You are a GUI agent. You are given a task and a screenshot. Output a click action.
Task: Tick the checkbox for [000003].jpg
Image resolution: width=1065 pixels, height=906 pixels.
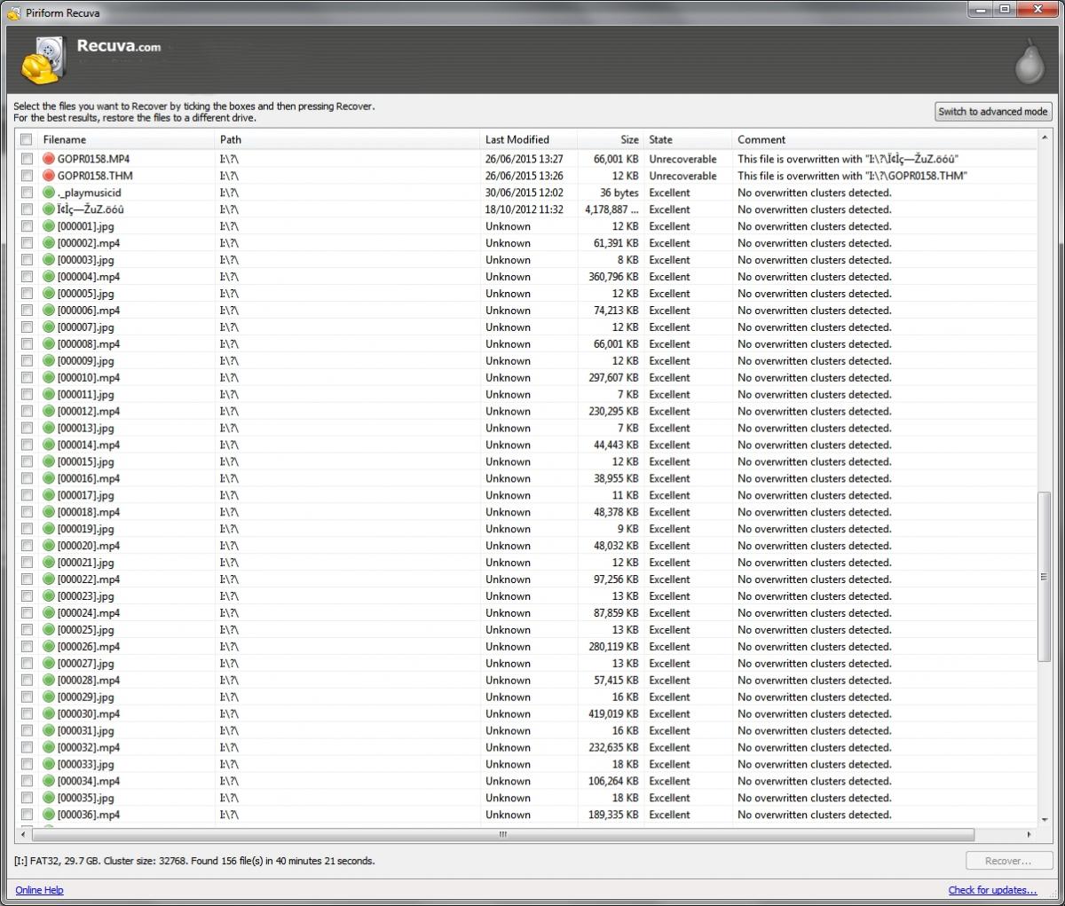[27, 260]
